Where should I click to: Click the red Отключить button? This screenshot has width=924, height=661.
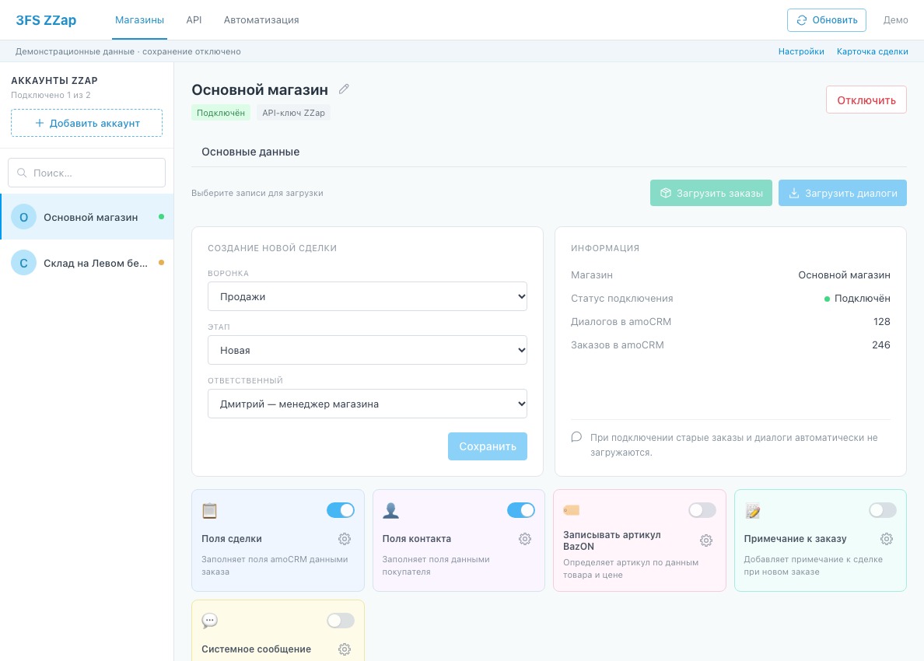click(x=866, y=100)
